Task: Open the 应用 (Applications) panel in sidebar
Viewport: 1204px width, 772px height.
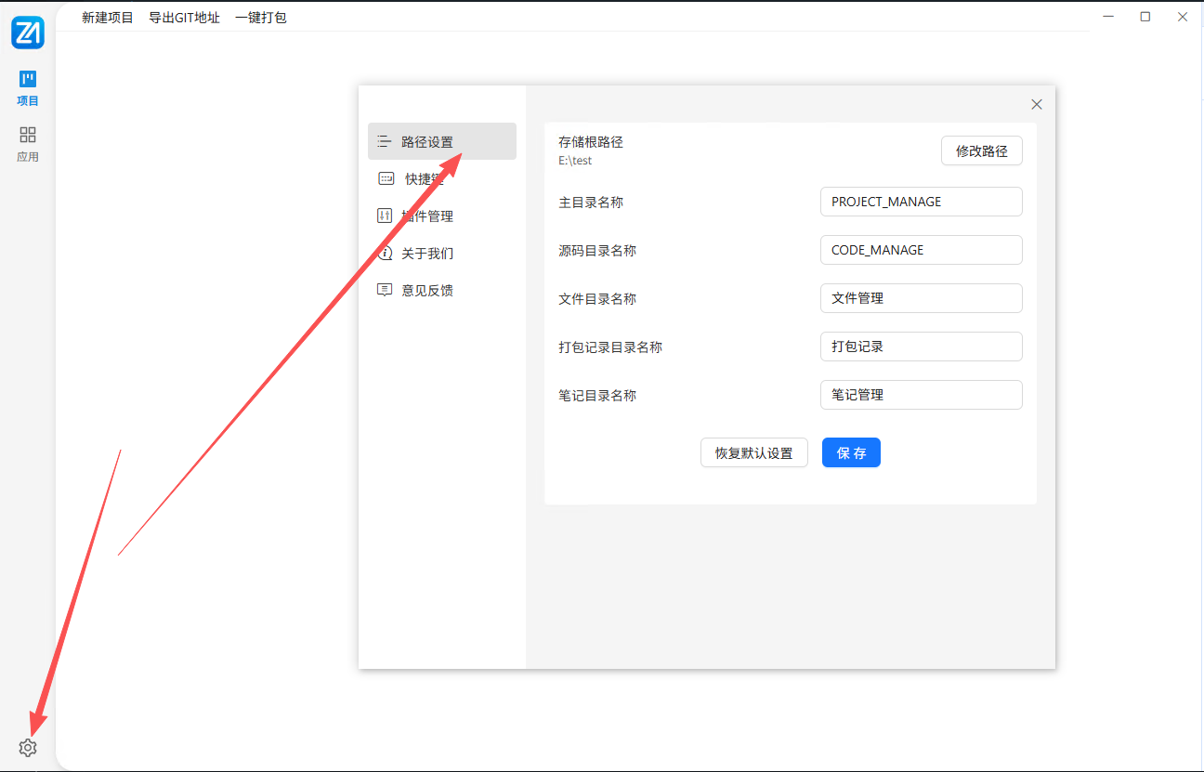Action: point(27,144)
